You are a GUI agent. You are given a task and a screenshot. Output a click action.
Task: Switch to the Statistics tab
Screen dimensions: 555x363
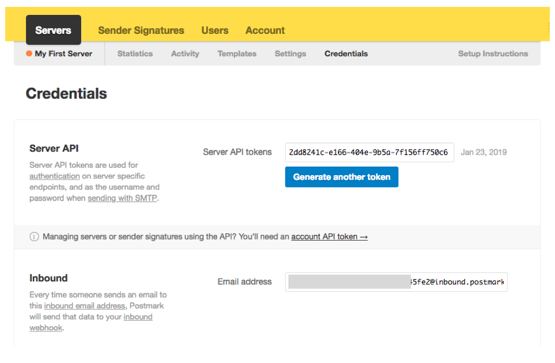click(135, 53)
